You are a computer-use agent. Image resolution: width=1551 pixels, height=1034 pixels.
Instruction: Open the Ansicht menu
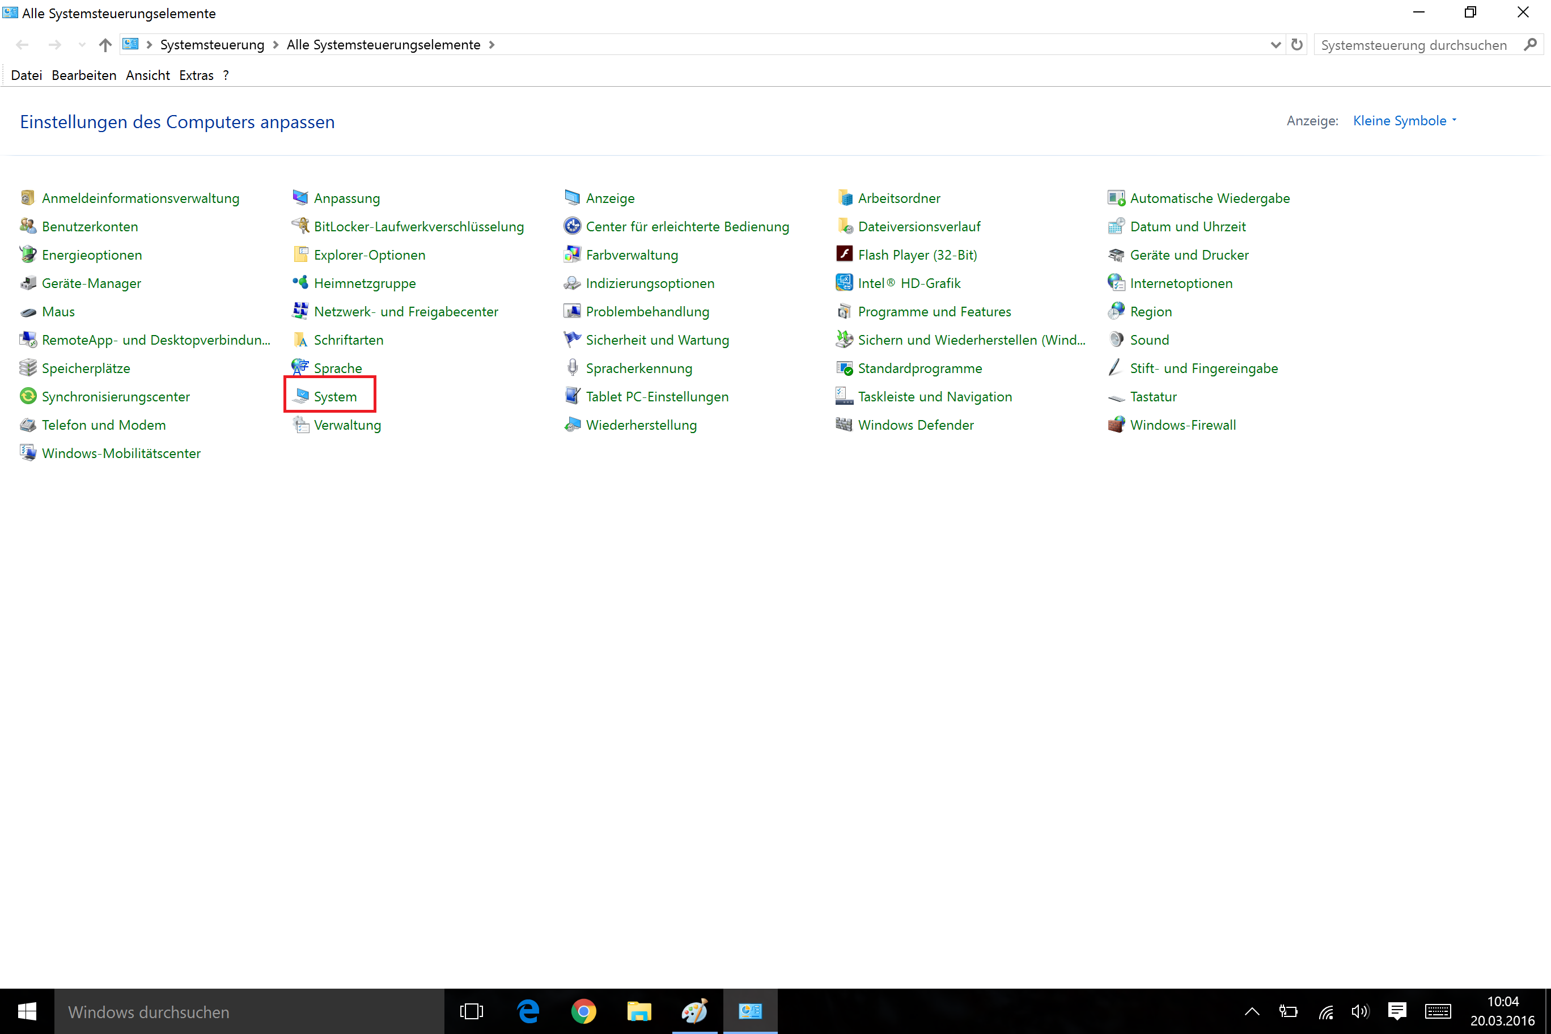click(x=148, y=75)
